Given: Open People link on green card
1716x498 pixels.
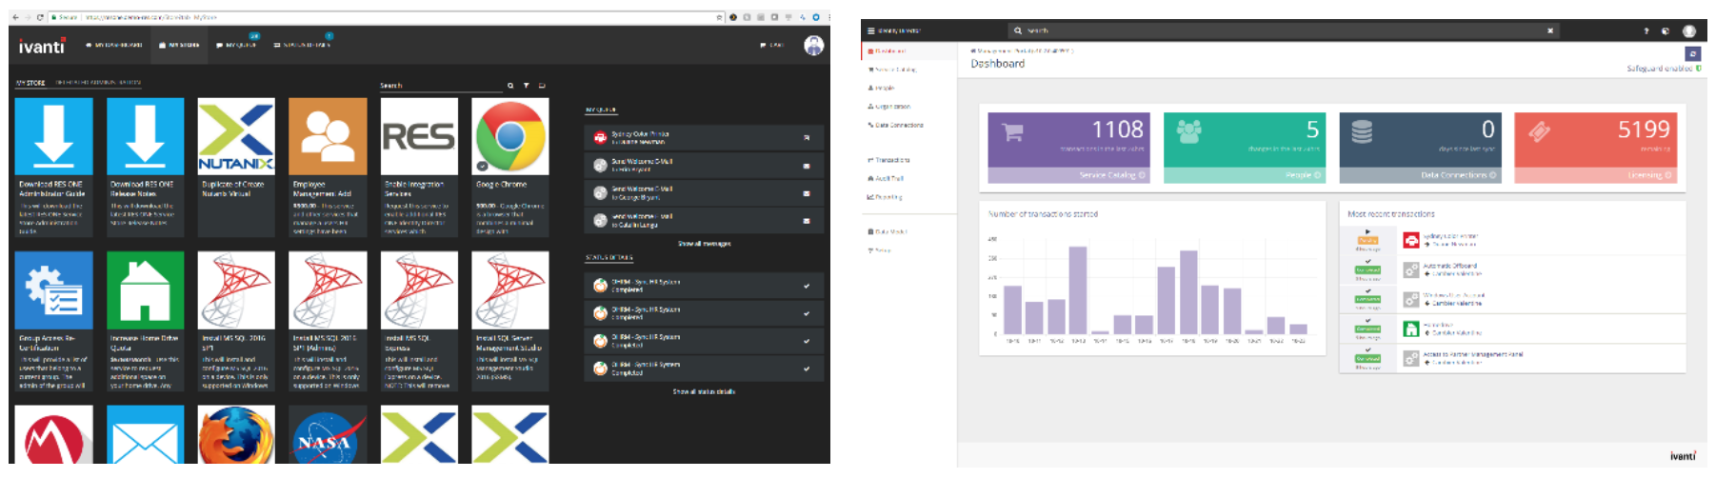Looking at the screenshot, I should pyautogui.click(x=1303, y=175).
